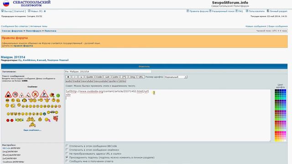Open the BBCode help link under settings
Screen dimensions: 292x164
coord(6,148)
